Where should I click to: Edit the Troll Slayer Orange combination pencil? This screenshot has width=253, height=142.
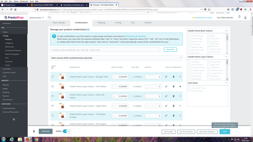tap(166, 115)
